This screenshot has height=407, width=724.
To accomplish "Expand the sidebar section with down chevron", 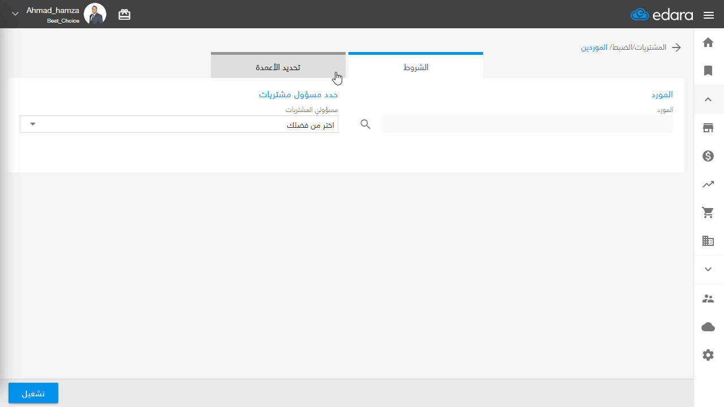I will [708, 270].
